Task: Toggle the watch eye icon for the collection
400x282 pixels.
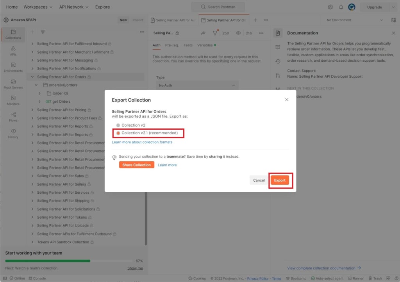Action: point(238,33)
